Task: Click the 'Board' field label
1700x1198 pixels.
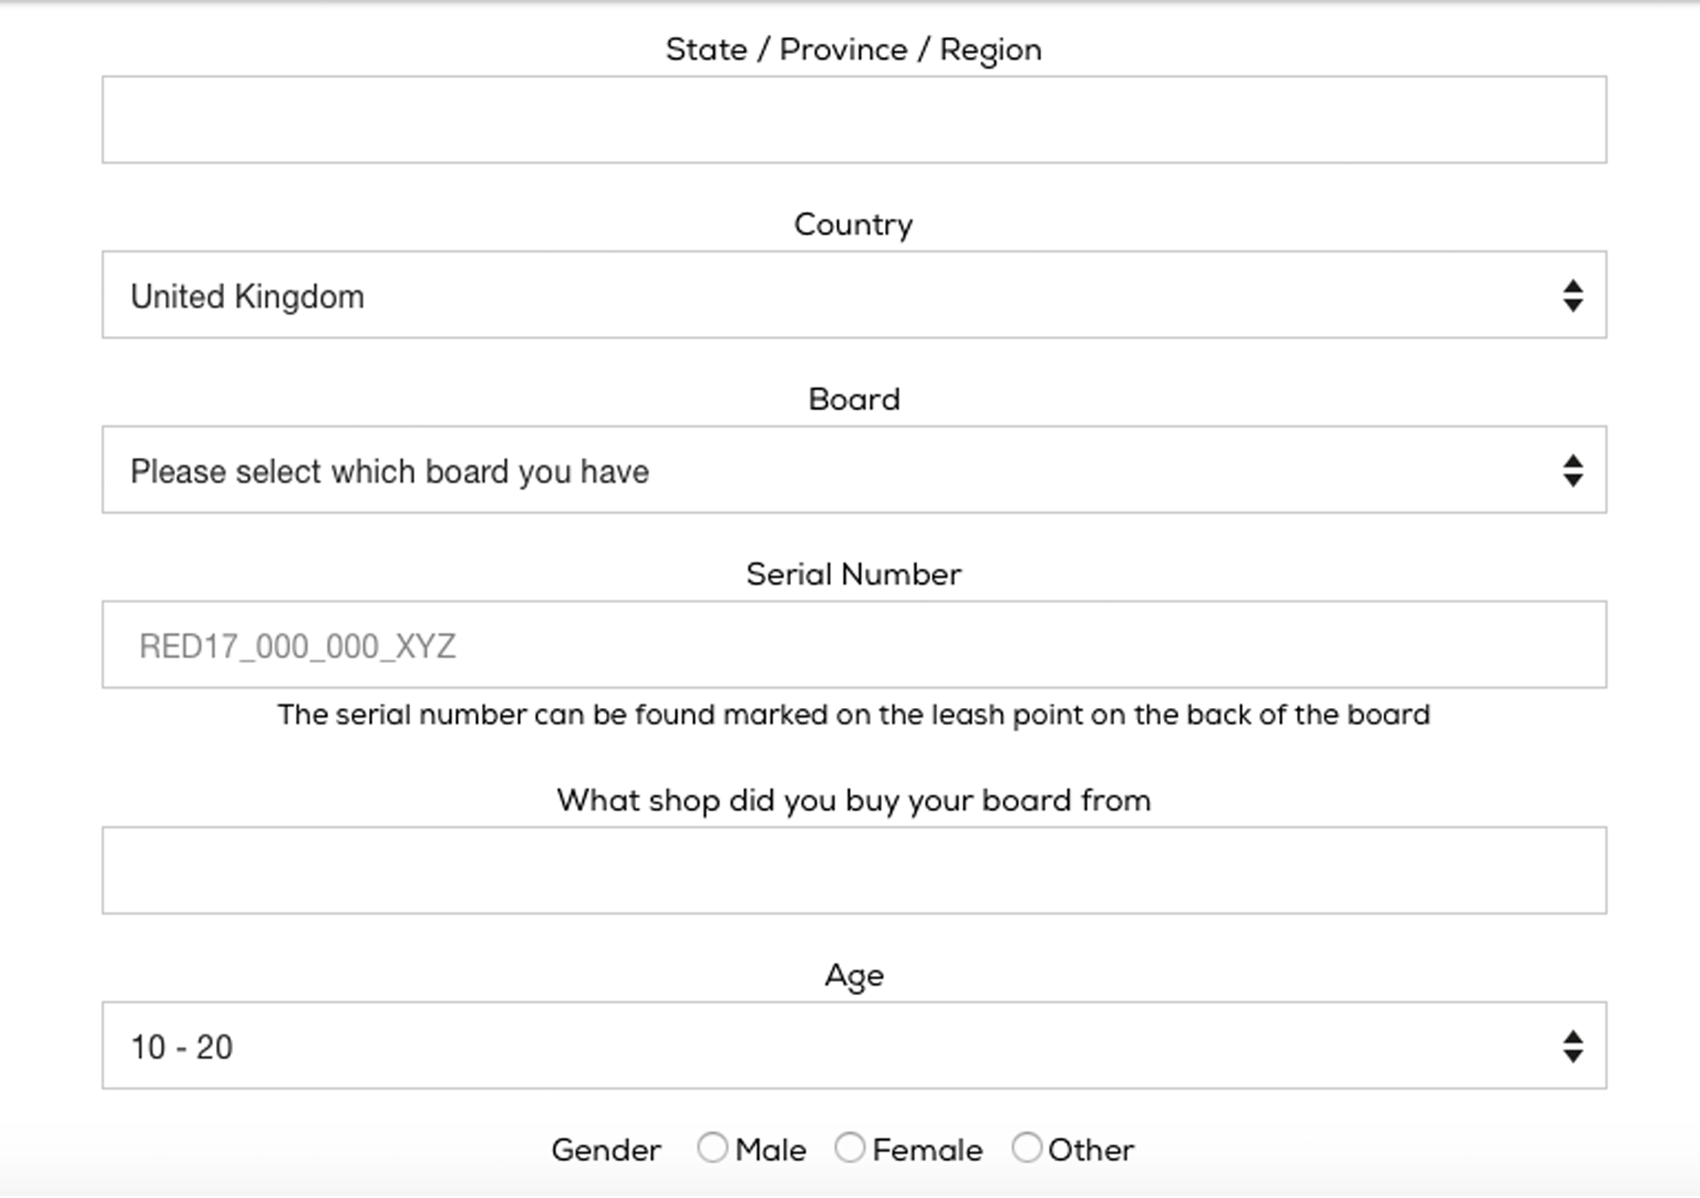Action: coord(853,400)
